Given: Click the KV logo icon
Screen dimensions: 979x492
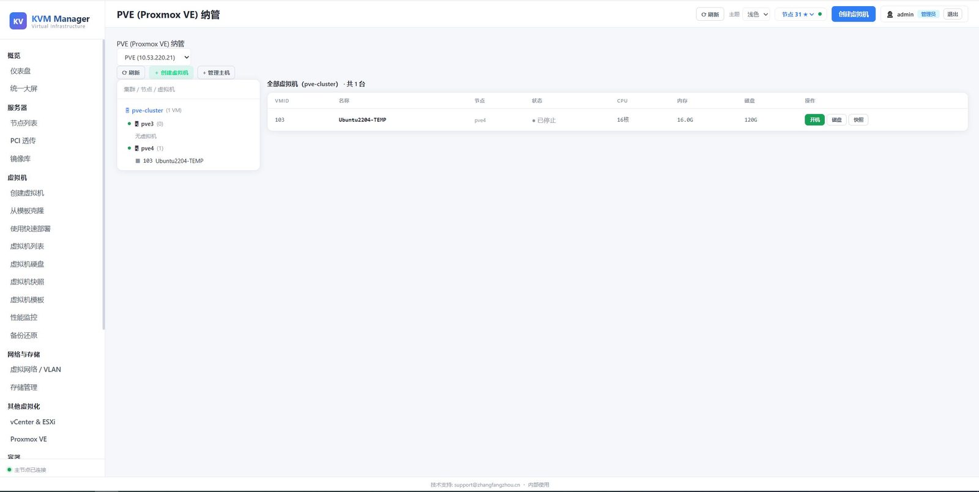Looking at the screenshot, I should click(x=18, y=21).
